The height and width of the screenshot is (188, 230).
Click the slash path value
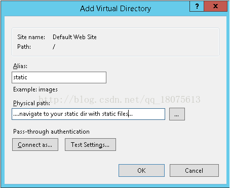pos(54,47)
